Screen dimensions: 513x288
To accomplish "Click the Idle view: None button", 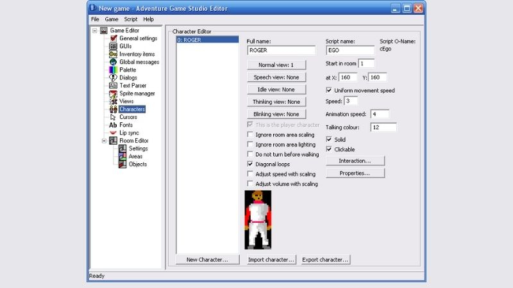I will pos(276,90).
